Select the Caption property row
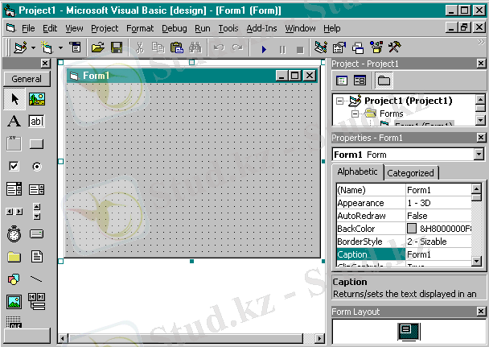Screen dimensions: 489x347 [405, 254]
